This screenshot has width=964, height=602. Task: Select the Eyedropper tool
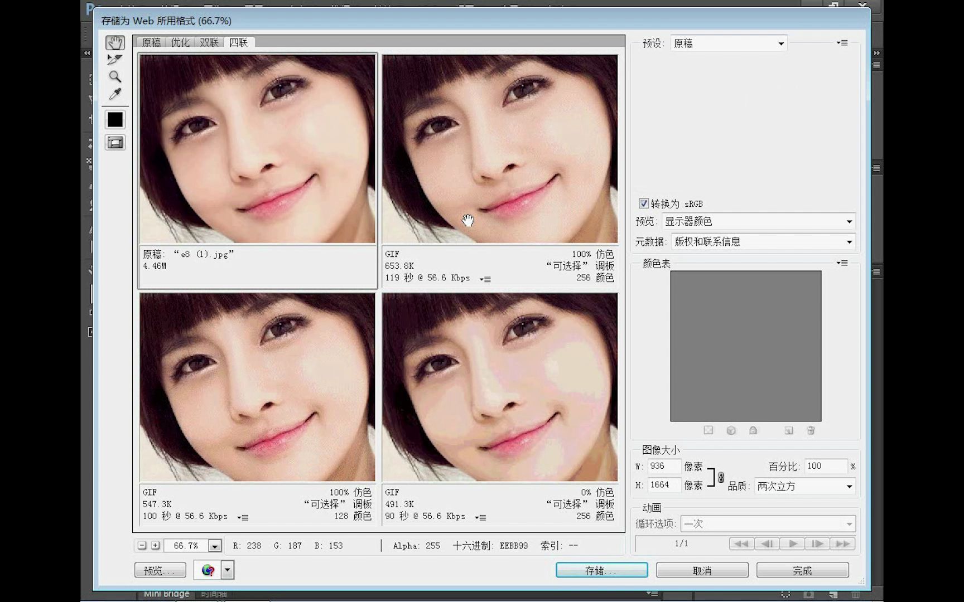(x=115, y=94)
